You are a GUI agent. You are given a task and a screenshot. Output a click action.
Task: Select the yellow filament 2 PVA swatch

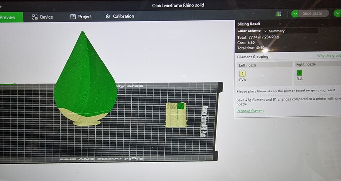point(242,74)
